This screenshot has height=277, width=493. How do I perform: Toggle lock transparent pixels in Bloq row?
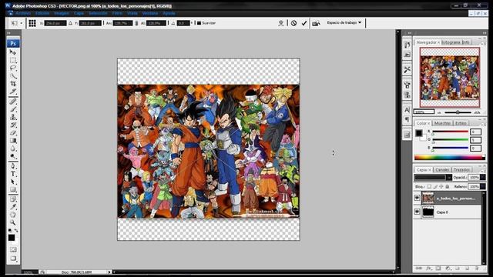click(x=429, y=186)
